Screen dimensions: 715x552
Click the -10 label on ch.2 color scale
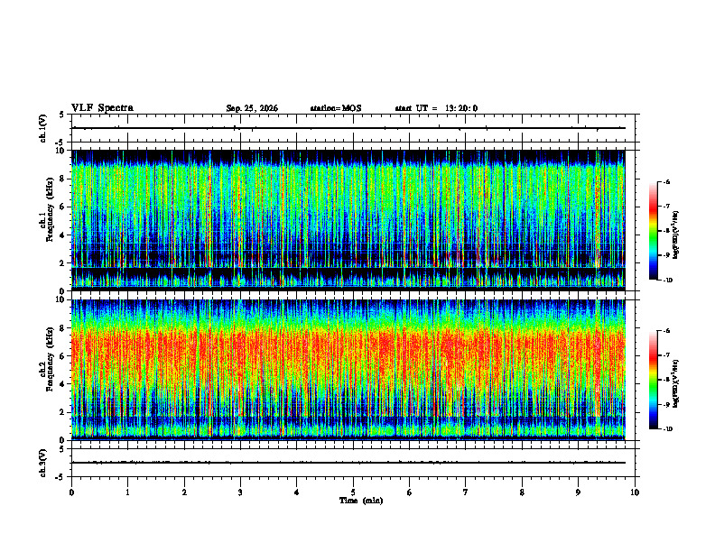coord(668,429)
